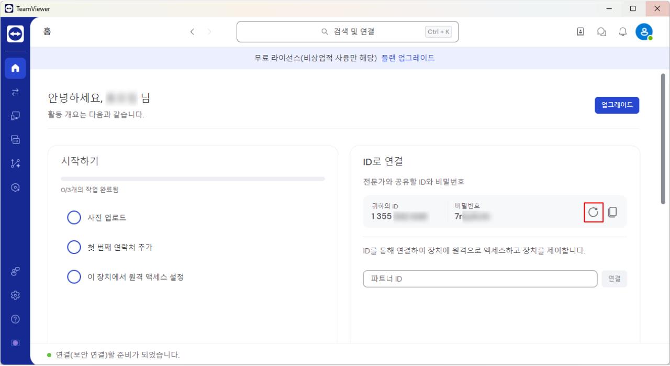Open the contacts address book icon
670x366 pixels.
(580, 32)
